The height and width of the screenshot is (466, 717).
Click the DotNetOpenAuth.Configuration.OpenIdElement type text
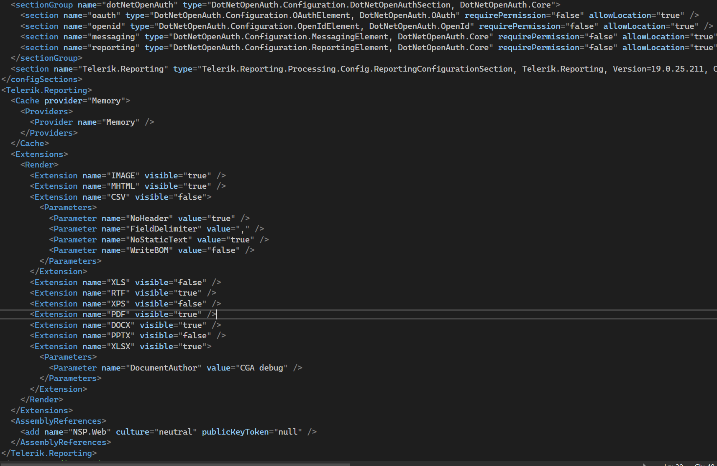[259, 26]
